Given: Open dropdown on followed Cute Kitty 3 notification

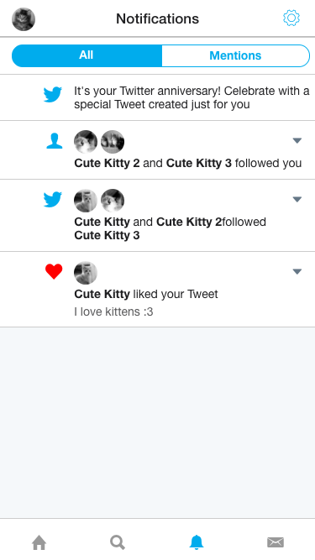Looking at the screenshot, I should (297, 199).
